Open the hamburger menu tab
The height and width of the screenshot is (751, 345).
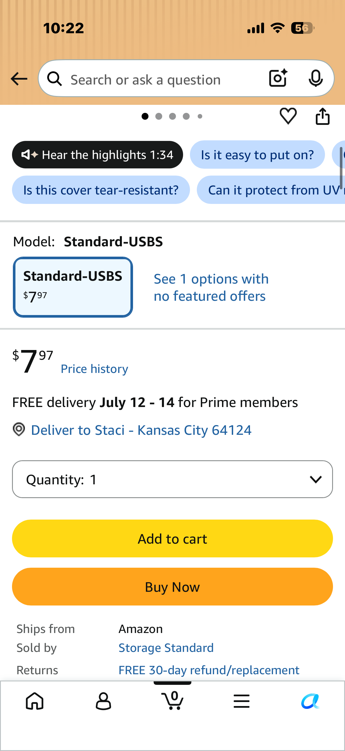coord(241,701)
